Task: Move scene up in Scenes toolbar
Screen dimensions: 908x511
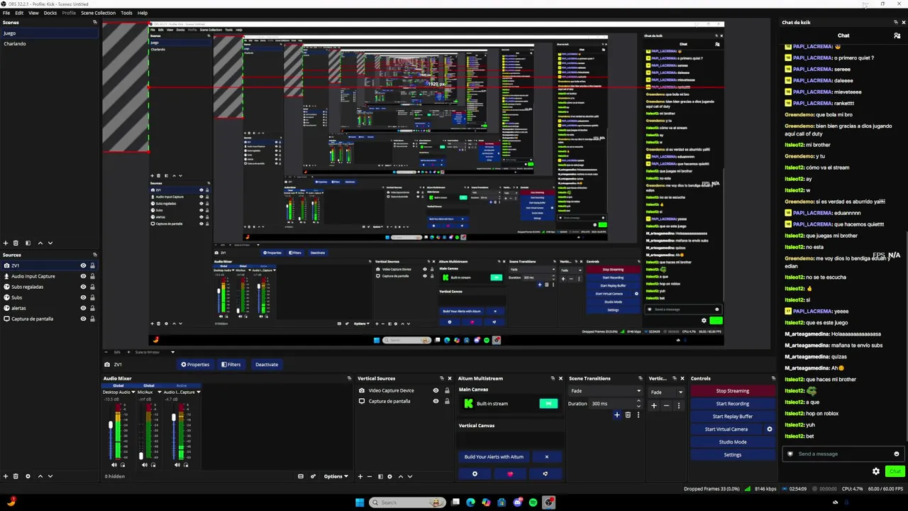Action: point(40,243)
